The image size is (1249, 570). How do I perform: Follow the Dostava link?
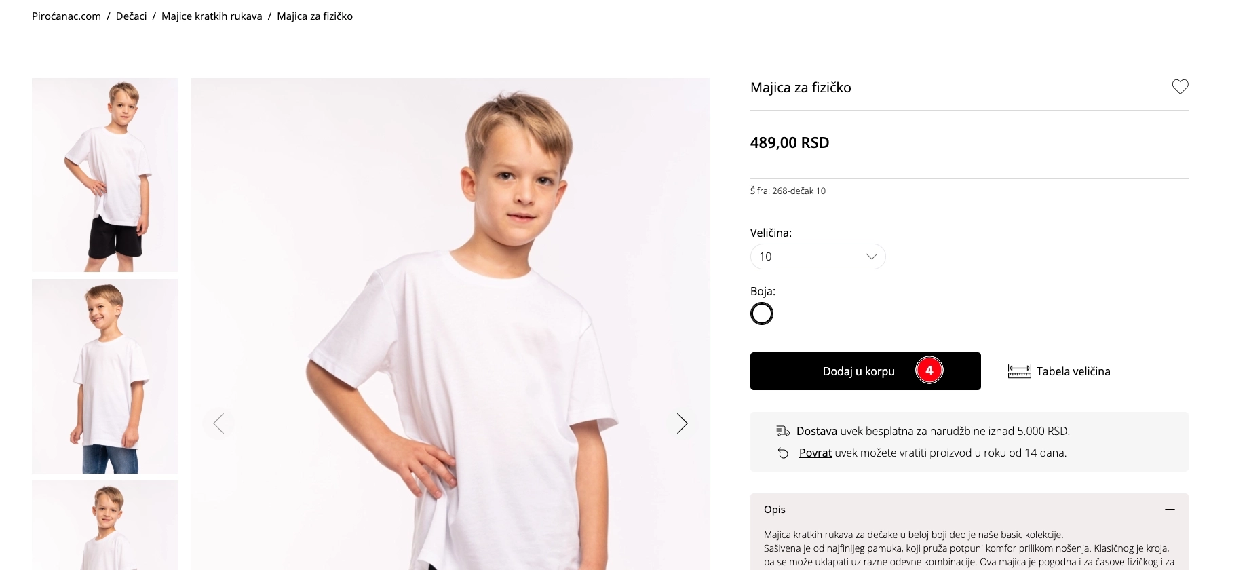click(816, 431)
